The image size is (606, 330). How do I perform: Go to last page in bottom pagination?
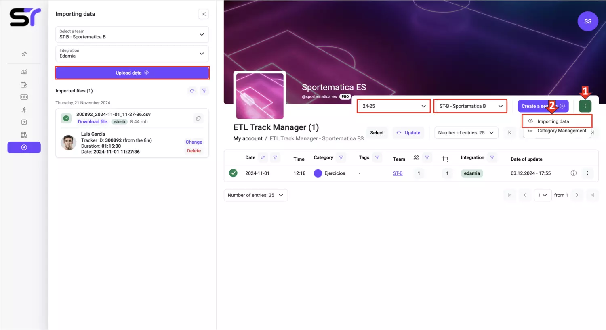tap(592, 195)
